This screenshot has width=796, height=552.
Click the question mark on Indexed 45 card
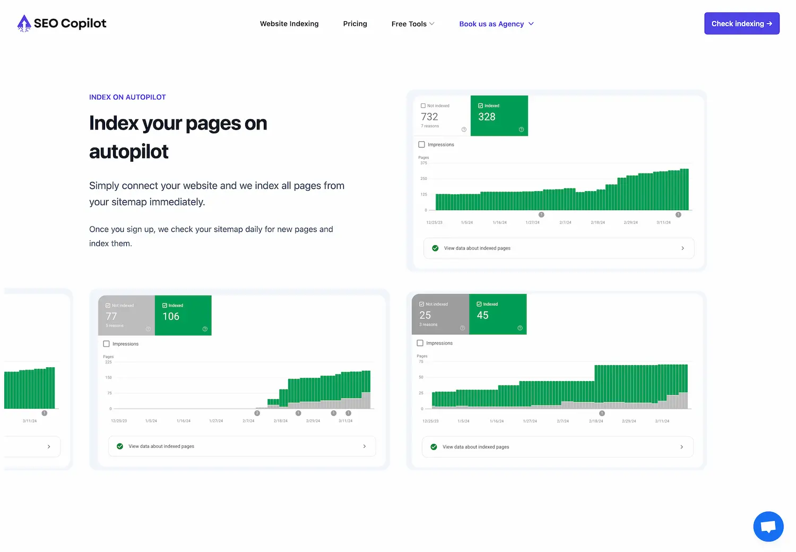point(521,328)
